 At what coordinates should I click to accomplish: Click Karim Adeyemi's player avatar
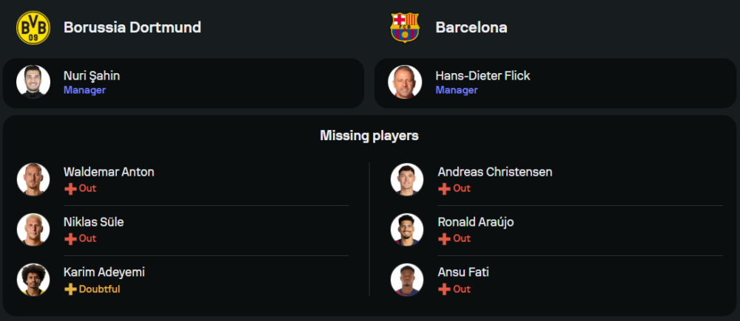[x=33, y=280]
